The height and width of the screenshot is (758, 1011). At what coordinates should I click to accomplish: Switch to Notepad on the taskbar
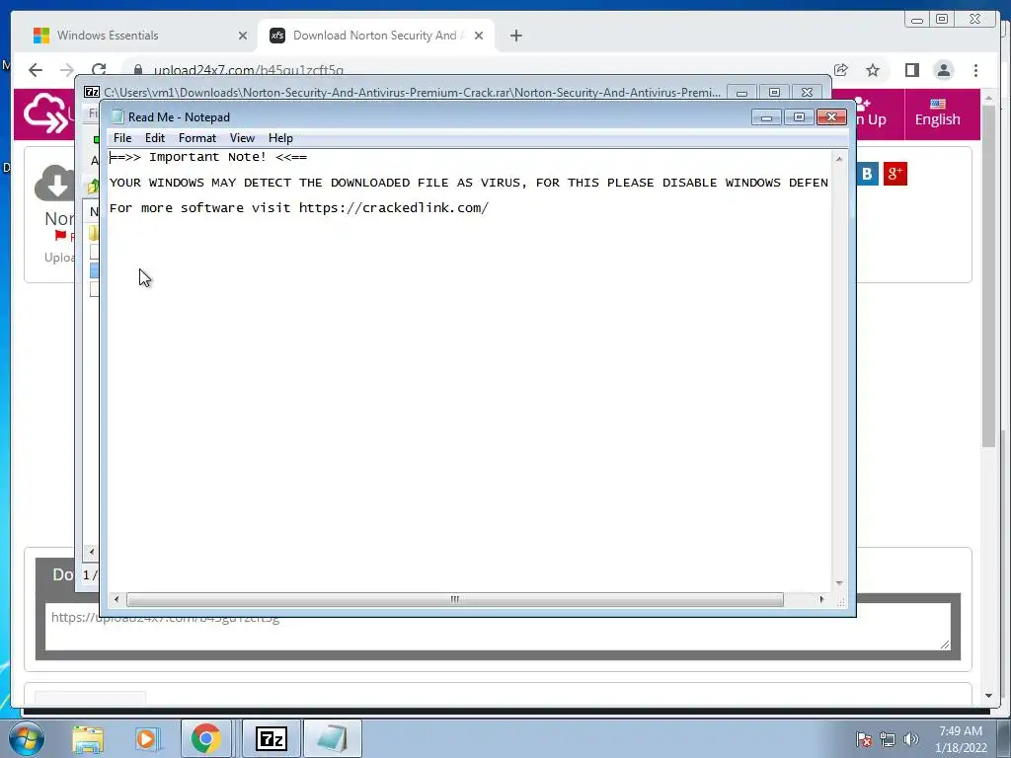point(332,738)
